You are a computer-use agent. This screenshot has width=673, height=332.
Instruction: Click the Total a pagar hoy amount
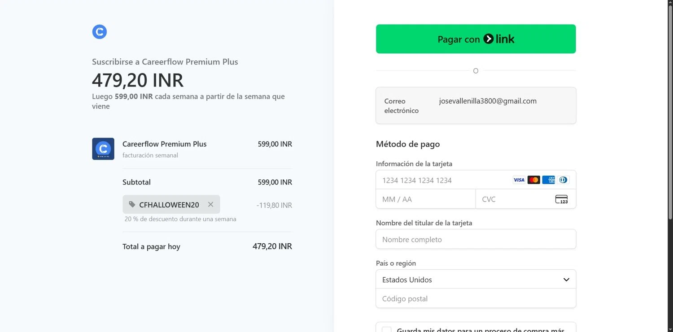[x=272, y=246]
